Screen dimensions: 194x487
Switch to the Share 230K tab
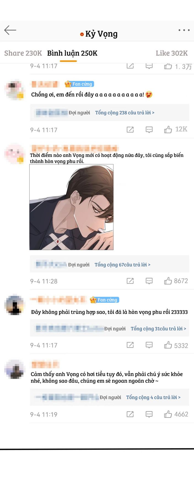tap(23, 53)
